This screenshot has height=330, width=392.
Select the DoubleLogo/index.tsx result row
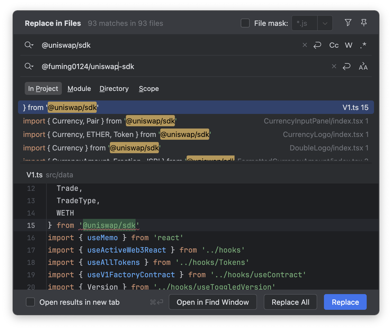tap(196, 148)
